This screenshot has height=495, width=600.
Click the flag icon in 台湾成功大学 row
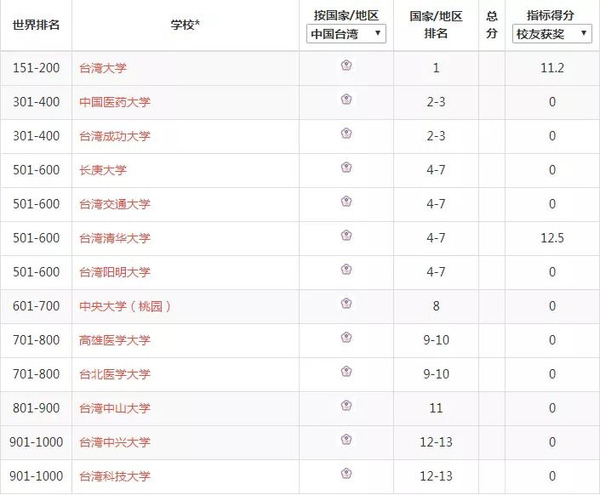346,134
